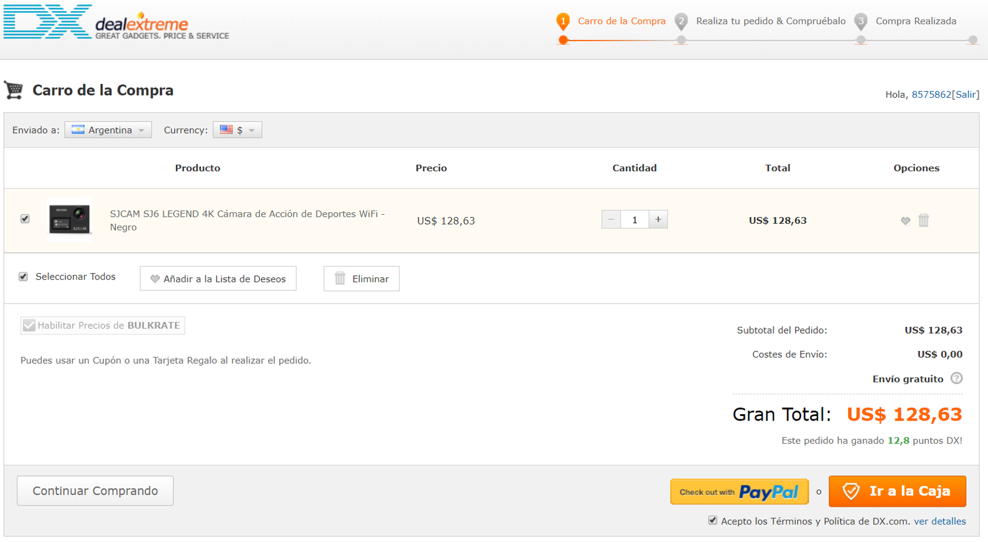Click the Producto column header
Viewport: 988px width, 542px height.
coord(197,168)
